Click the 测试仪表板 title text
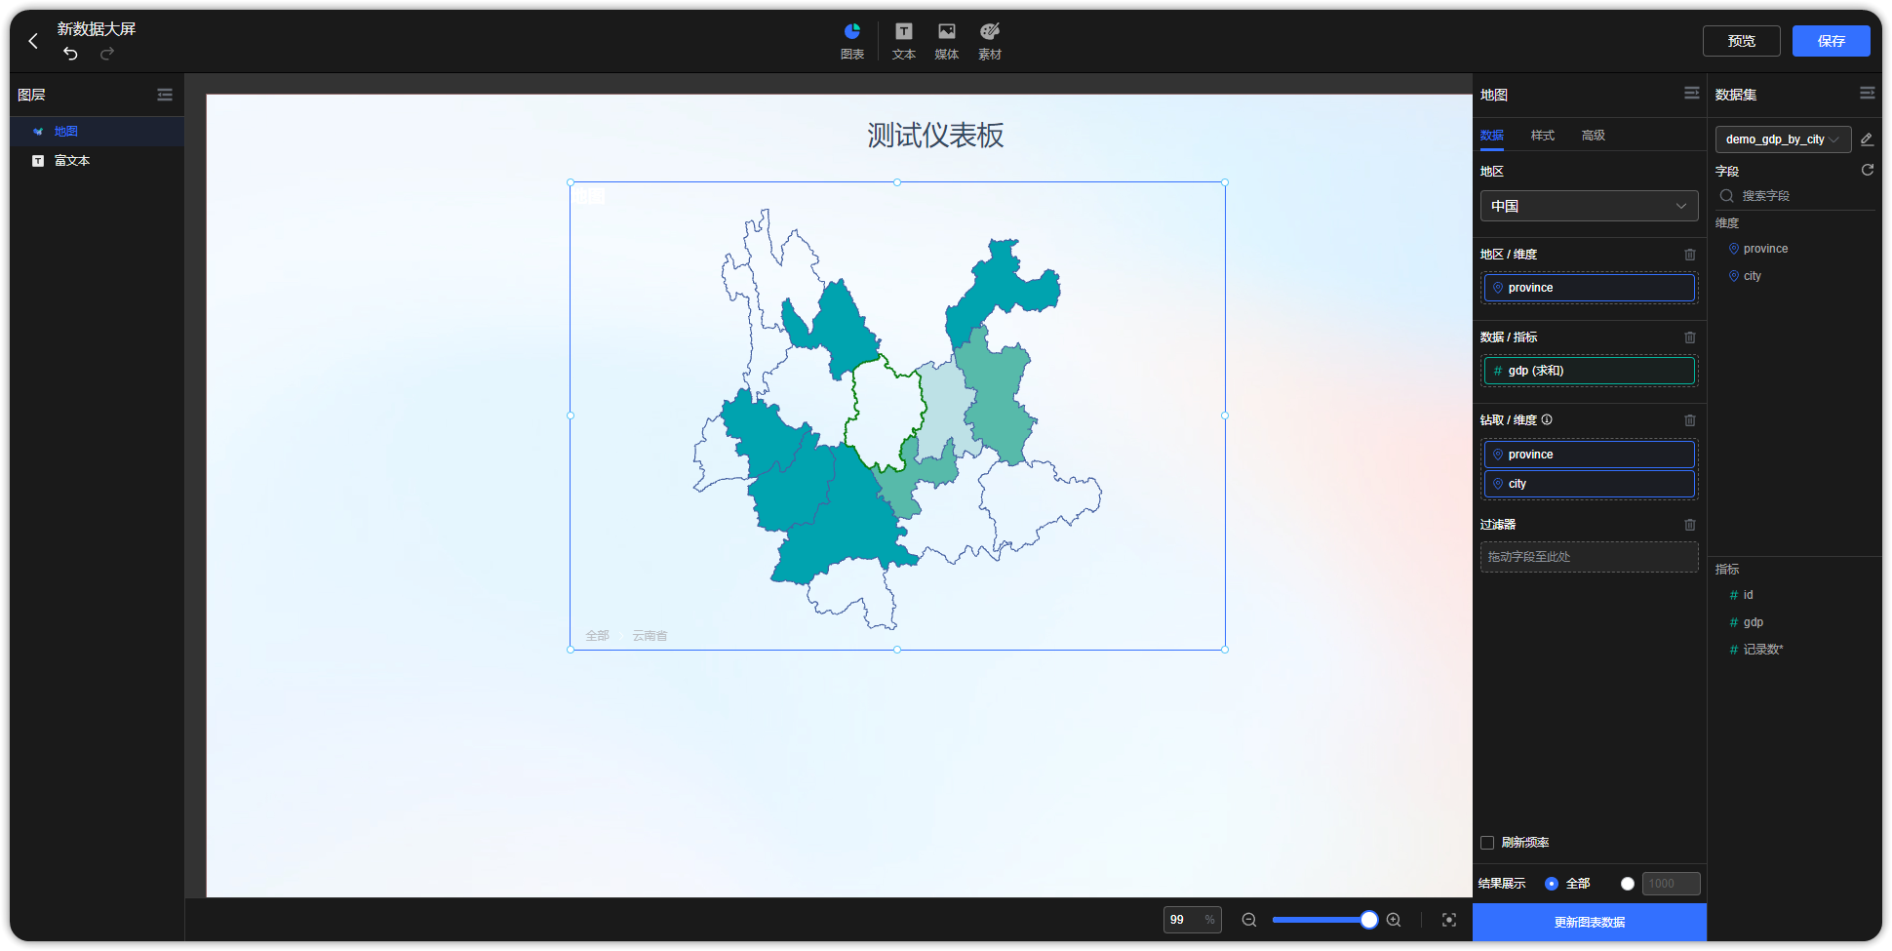Viewport: 1892px width, 951px height. 935,136
